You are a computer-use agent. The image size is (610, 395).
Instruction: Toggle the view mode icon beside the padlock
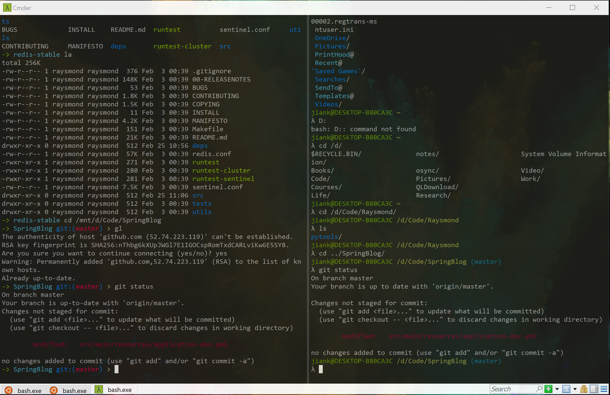click(x=594, y=389)
